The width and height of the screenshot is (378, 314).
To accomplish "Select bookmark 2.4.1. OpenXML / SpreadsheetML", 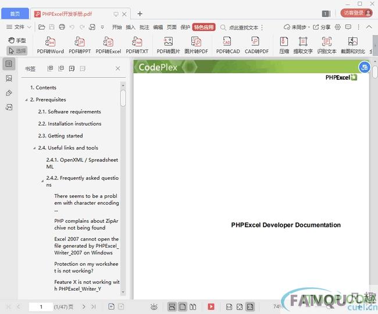I will [82, 163].
